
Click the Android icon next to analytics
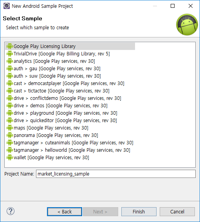pyautogui.click(x=10, y=61)
